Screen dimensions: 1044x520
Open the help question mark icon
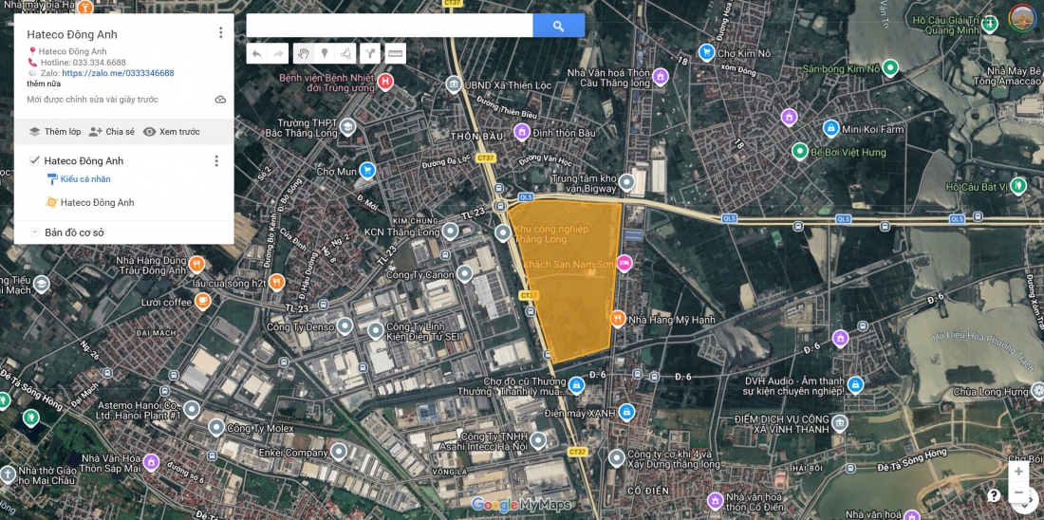coord(993,495)
